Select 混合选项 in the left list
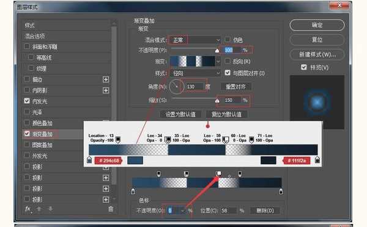Image resolution: width=367 pixels, height=227 pixels. pyautogui.click(x=35, y=36)
